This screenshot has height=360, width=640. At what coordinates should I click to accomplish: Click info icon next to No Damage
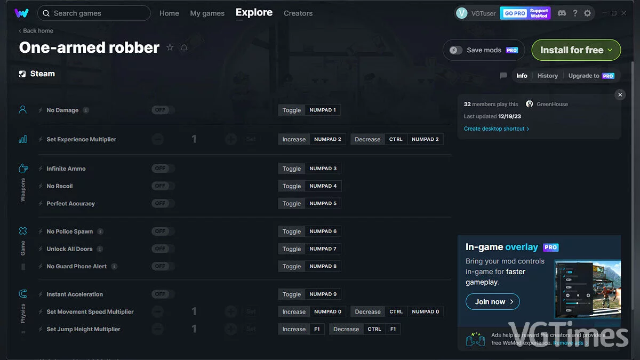(86, 110)
